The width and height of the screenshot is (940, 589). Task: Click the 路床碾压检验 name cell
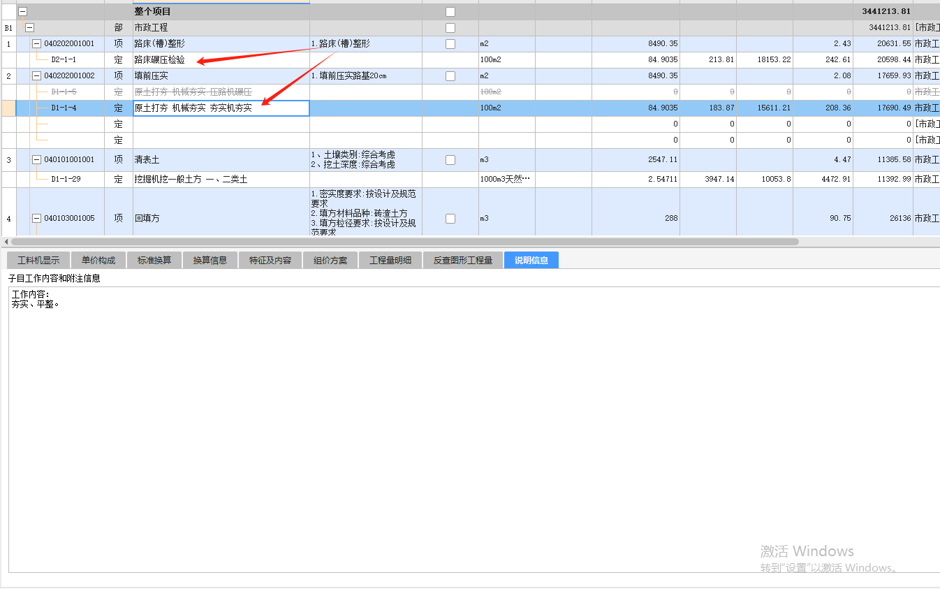tap(221, 60)
